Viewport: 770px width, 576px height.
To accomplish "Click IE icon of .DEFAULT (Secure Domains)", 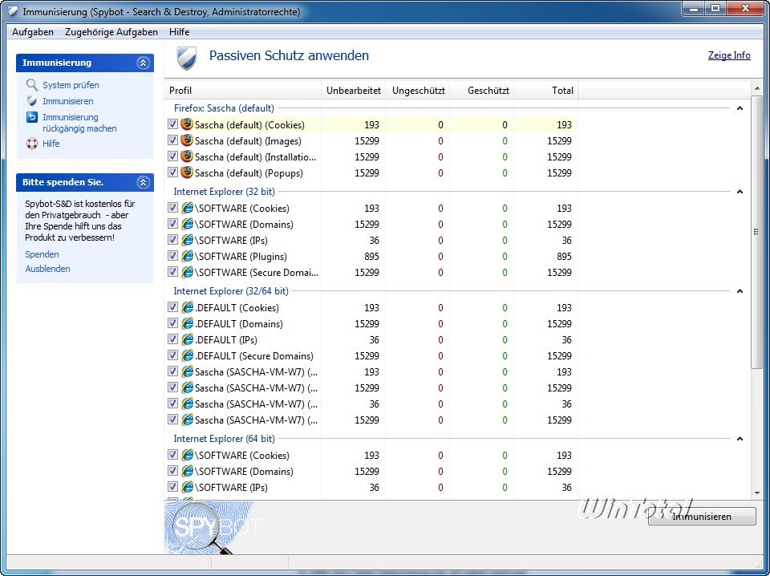I will pos(187,355).
